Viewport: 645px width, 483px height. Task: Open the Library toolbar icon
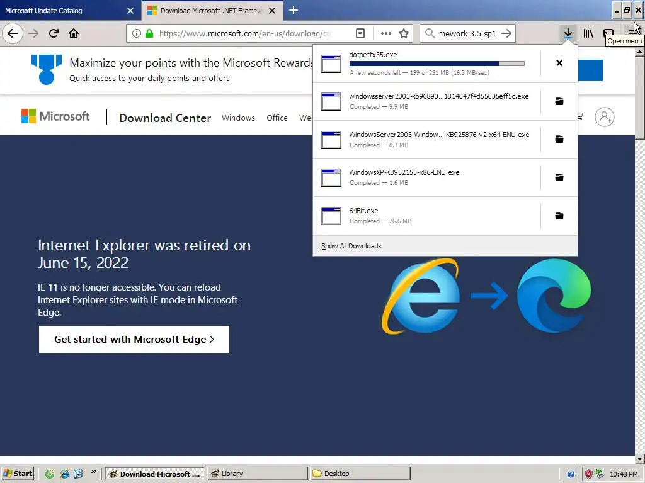[588, 33]
